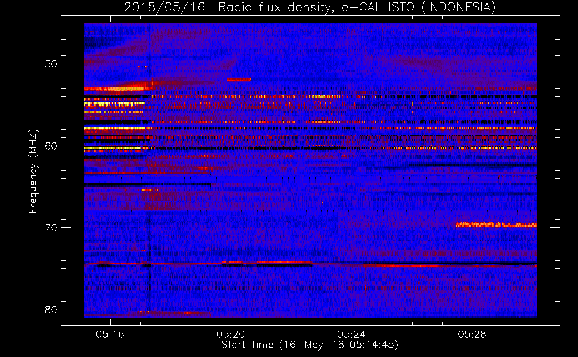Click the '05:24' time axis label
Screen dimensions: 578x357
pos(352,335)
